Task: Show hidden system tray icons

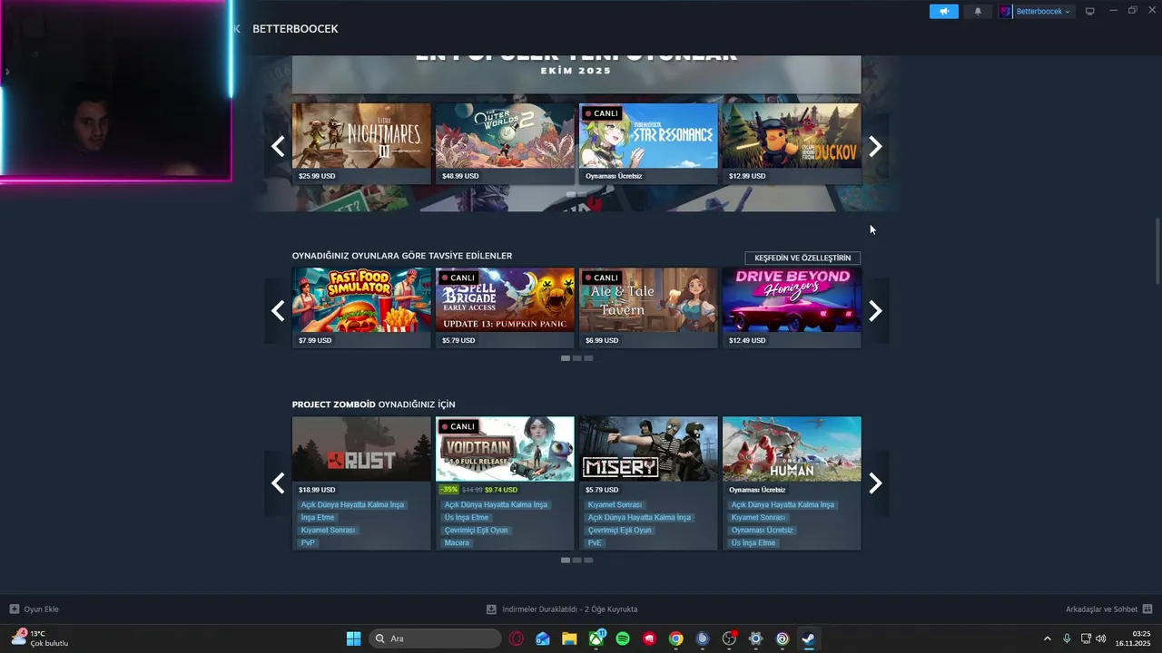Action: click(1048, 638)
